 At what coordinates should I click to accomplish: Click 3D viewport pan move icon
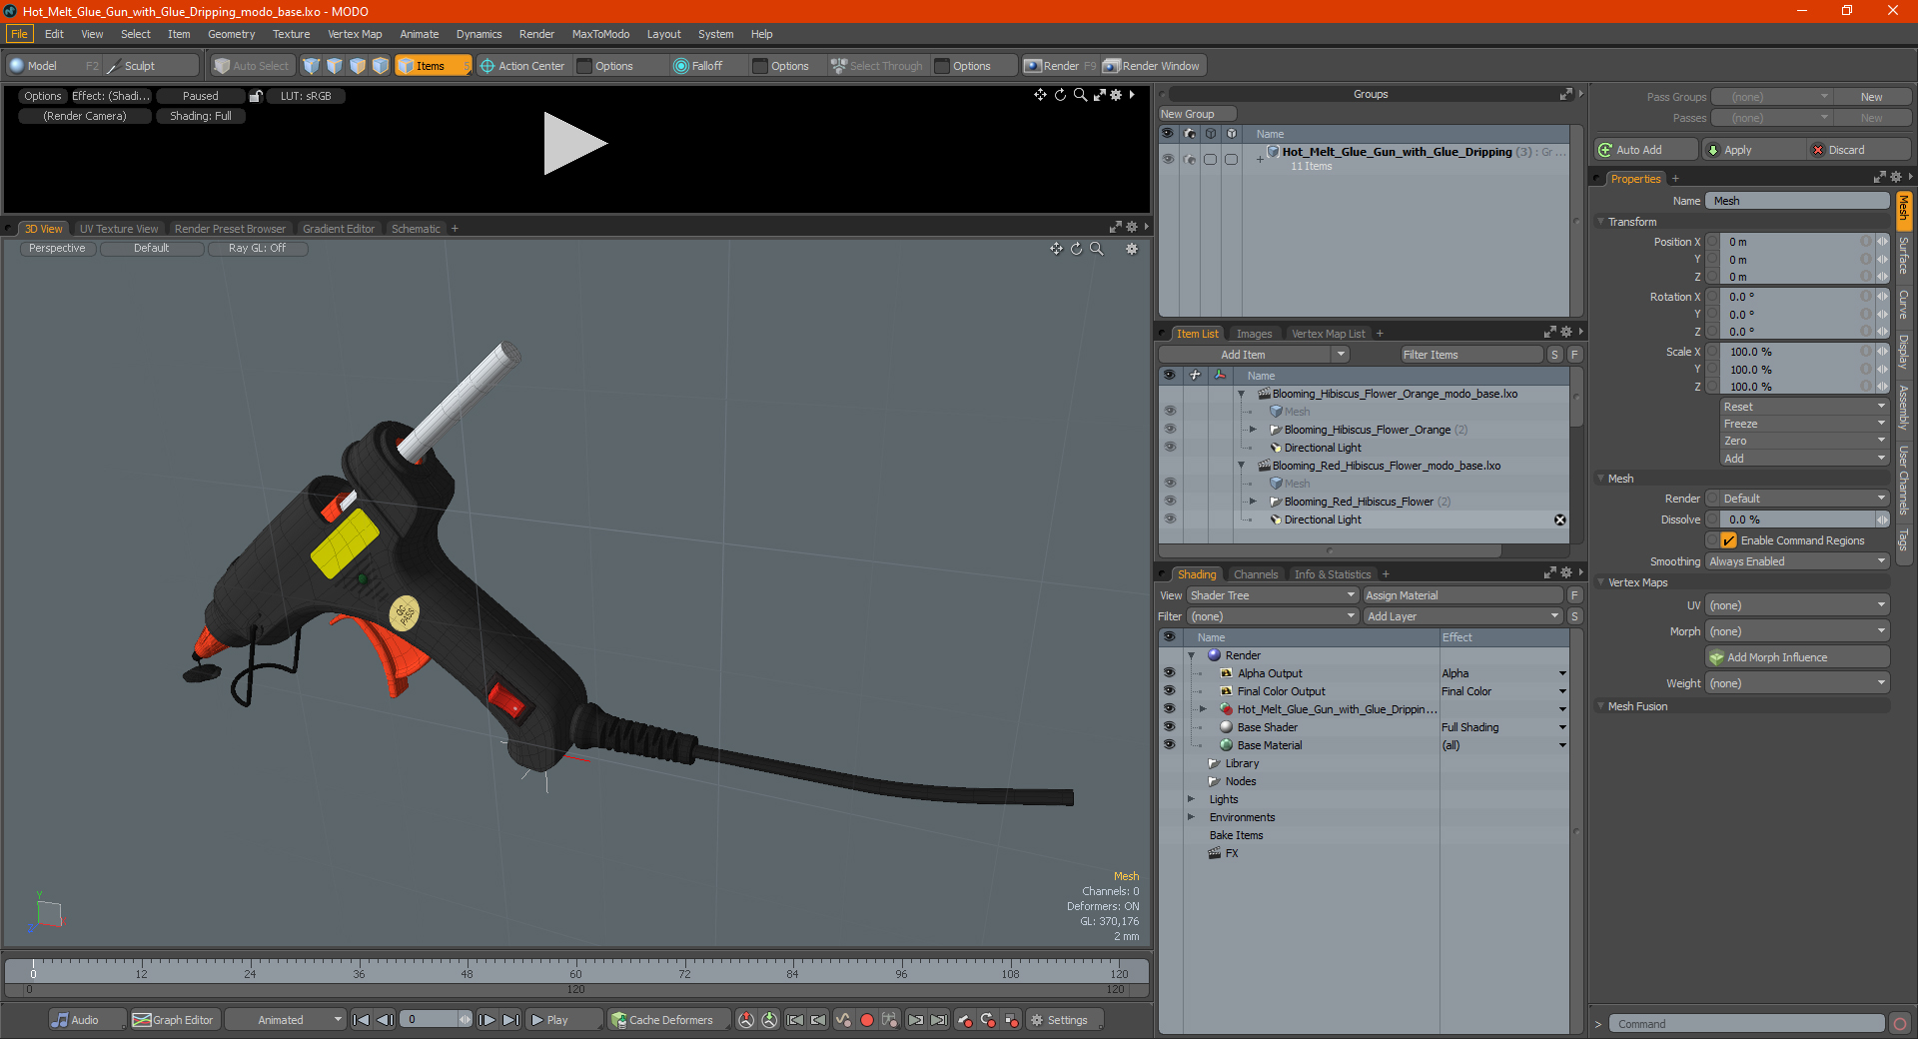point(1056,249)
